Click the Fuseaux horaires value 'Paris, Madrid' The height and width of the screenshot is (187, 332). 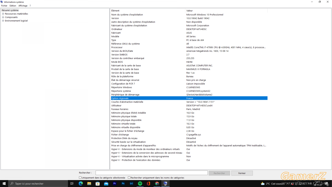pos(193,109)
